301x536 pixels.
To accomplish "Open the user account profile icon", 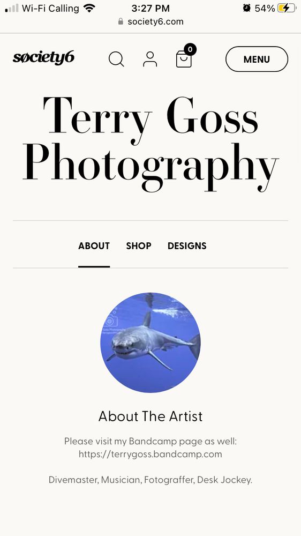I will click(x=150, y=59).
